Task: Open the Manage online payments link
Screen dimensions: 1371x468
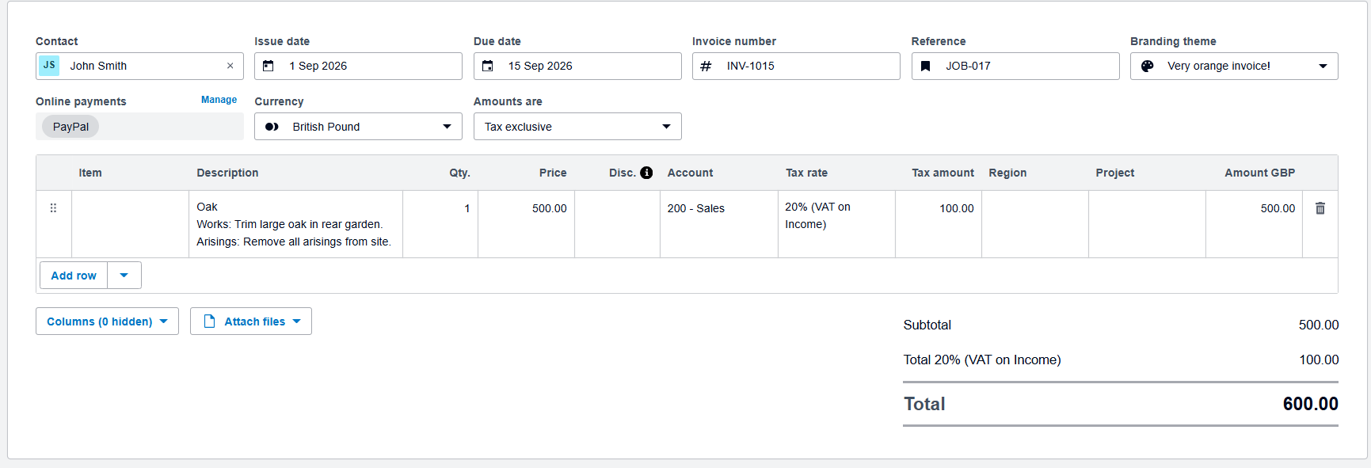Action: click(219, 100)
